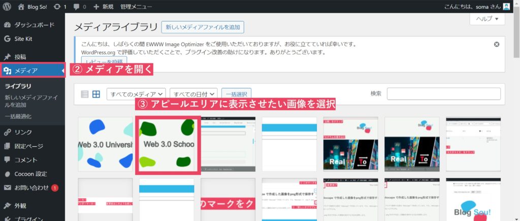This screenshot has height=221, width=520.
Task: Click 新しいメディアファイルを追加 button
Action: (203, 27)
